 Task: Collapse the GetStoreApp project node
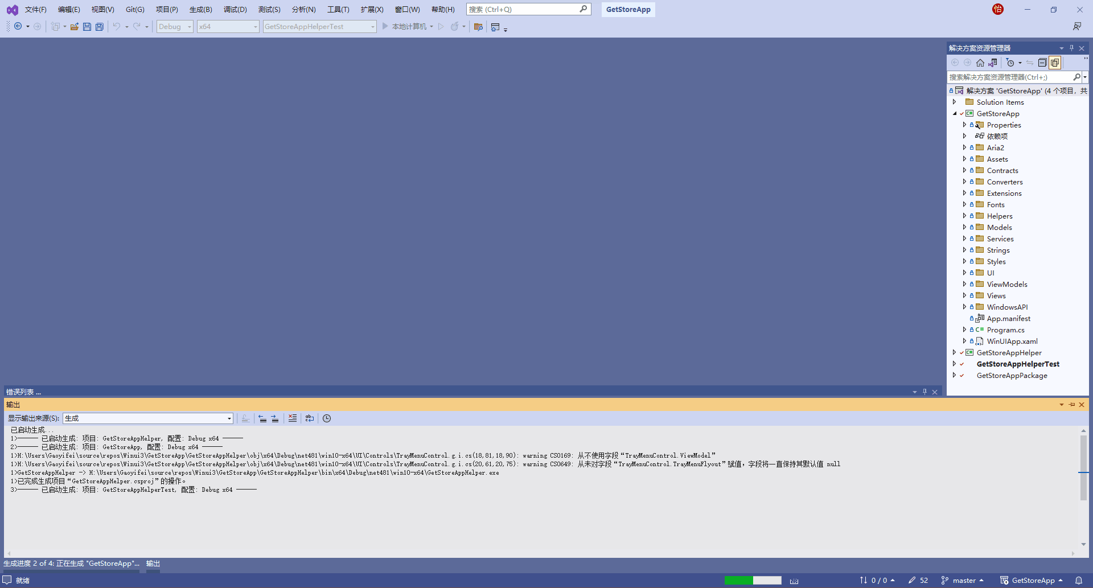(955, 113)
